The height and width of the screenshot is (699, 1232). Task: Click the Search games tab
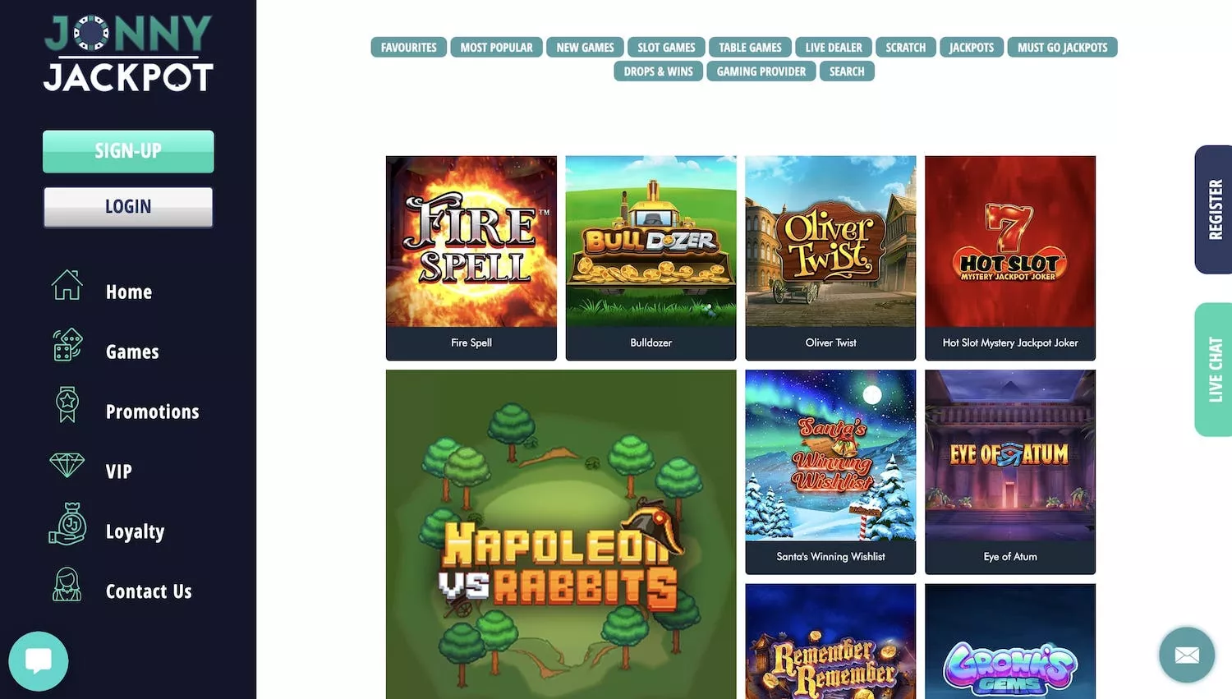847,71
